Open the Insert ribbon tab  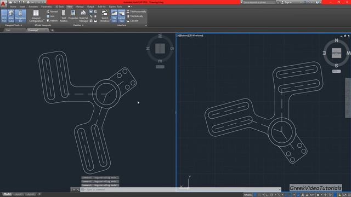pos(22,7)
